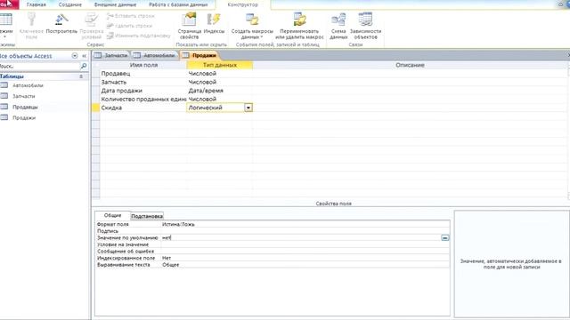
Task: Open Создать макросы данных menu
Action: point(252,26)
